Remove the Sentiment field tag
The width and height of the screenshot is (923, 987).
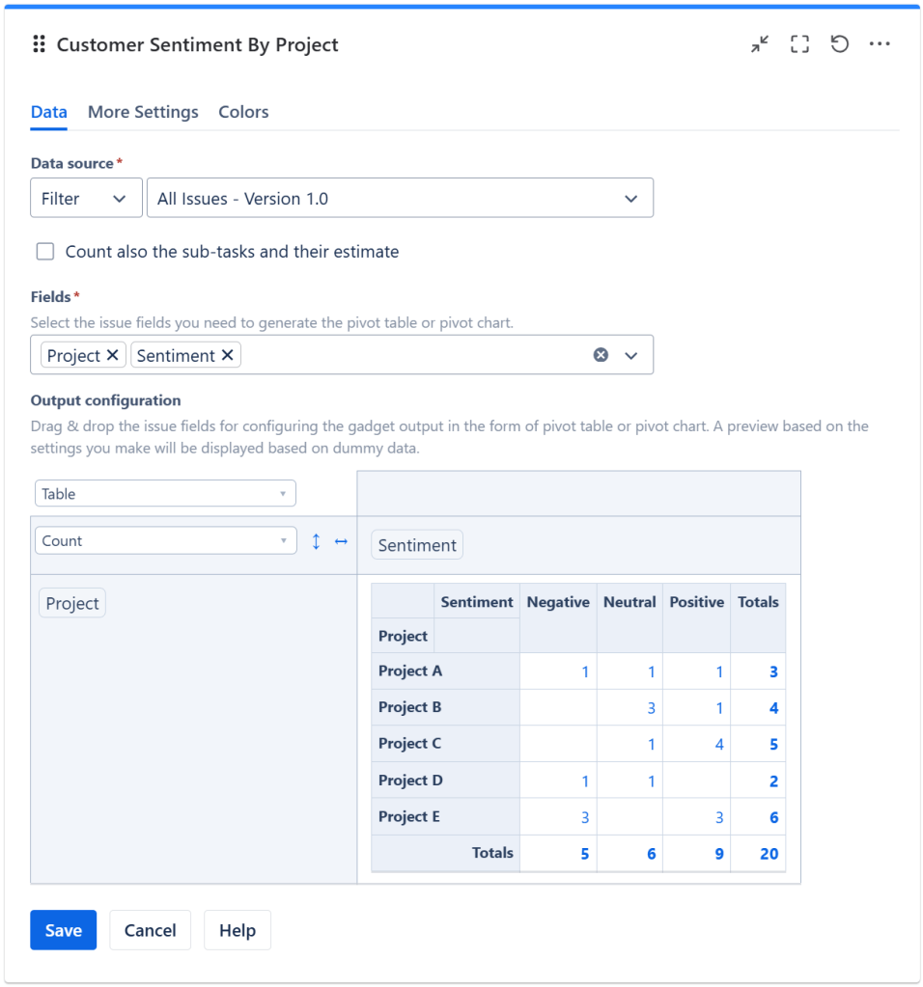point(228,355)
